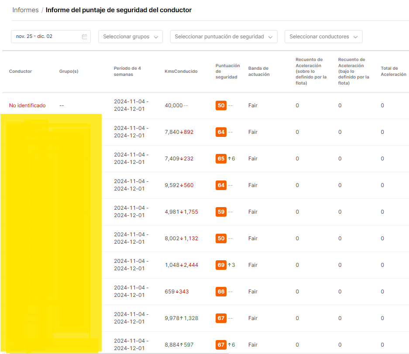Expand the Seleccionar conductores dropdown
The image size is (409, 354).
[x=323, y=37]
